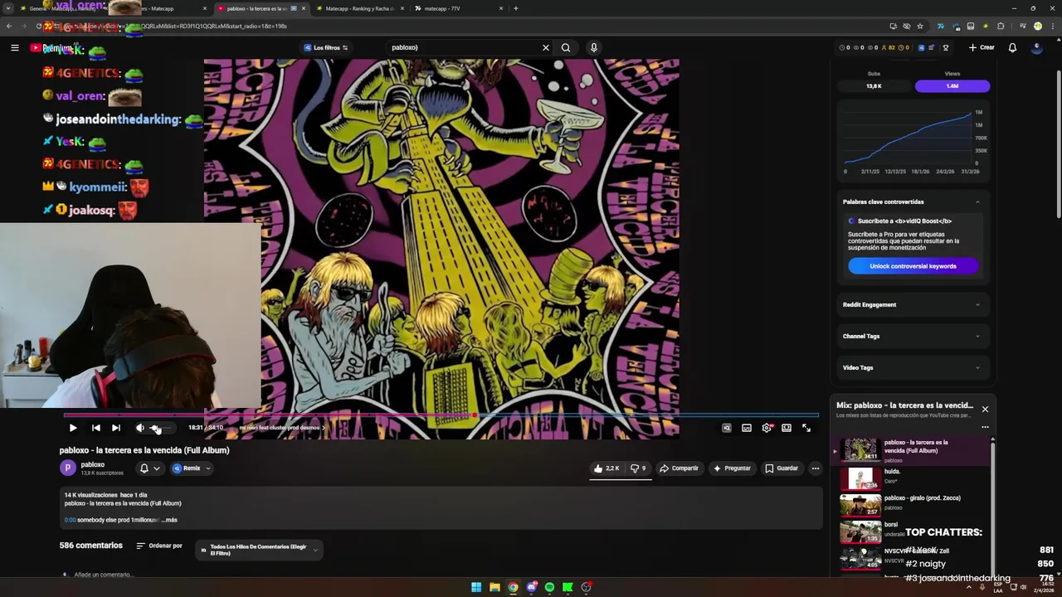Click the Compartir share button

[679, 468]
